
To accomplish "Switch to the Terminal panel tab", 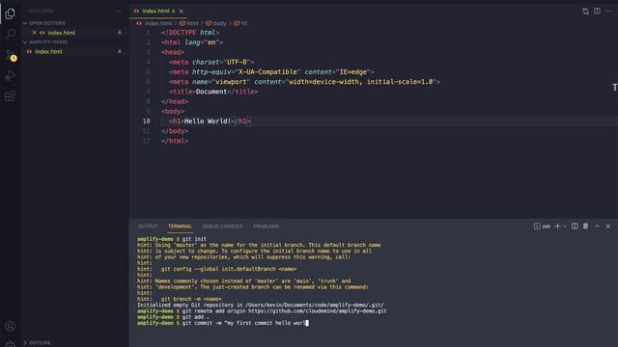I will [x=180, y=227].
